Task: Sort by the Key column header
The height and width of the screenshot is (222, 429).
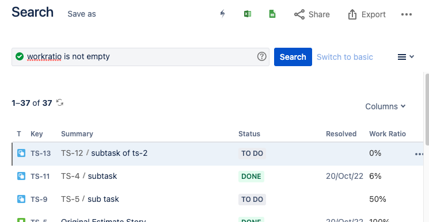Action: click(x=37, y=133)
